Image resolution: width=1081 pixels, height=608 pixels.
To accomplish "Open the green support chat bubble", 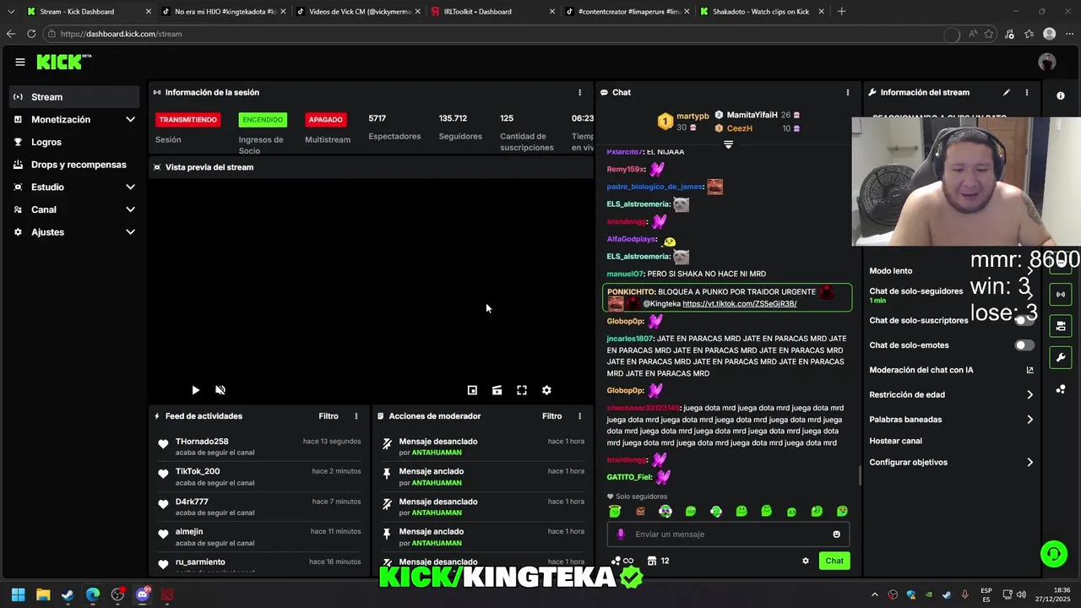I will pyautogui.click(x=1053, y=554).
